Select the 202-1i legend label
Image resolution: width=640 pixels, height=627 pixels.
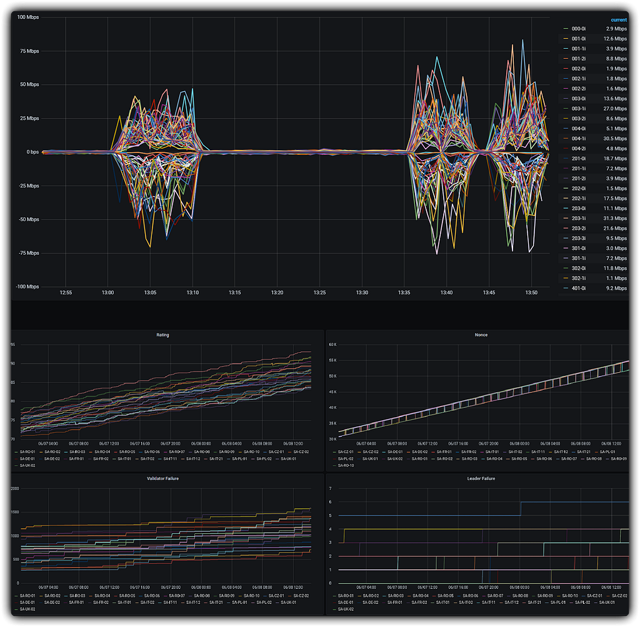[x=578, y=199]
